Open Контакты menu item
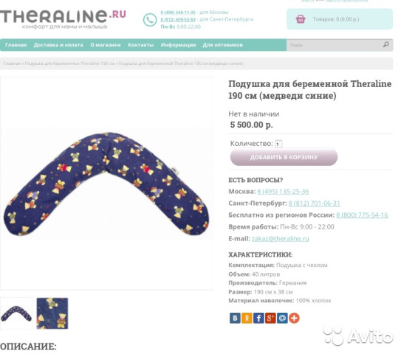Viewport: 401px width, 354px height. 140,45
